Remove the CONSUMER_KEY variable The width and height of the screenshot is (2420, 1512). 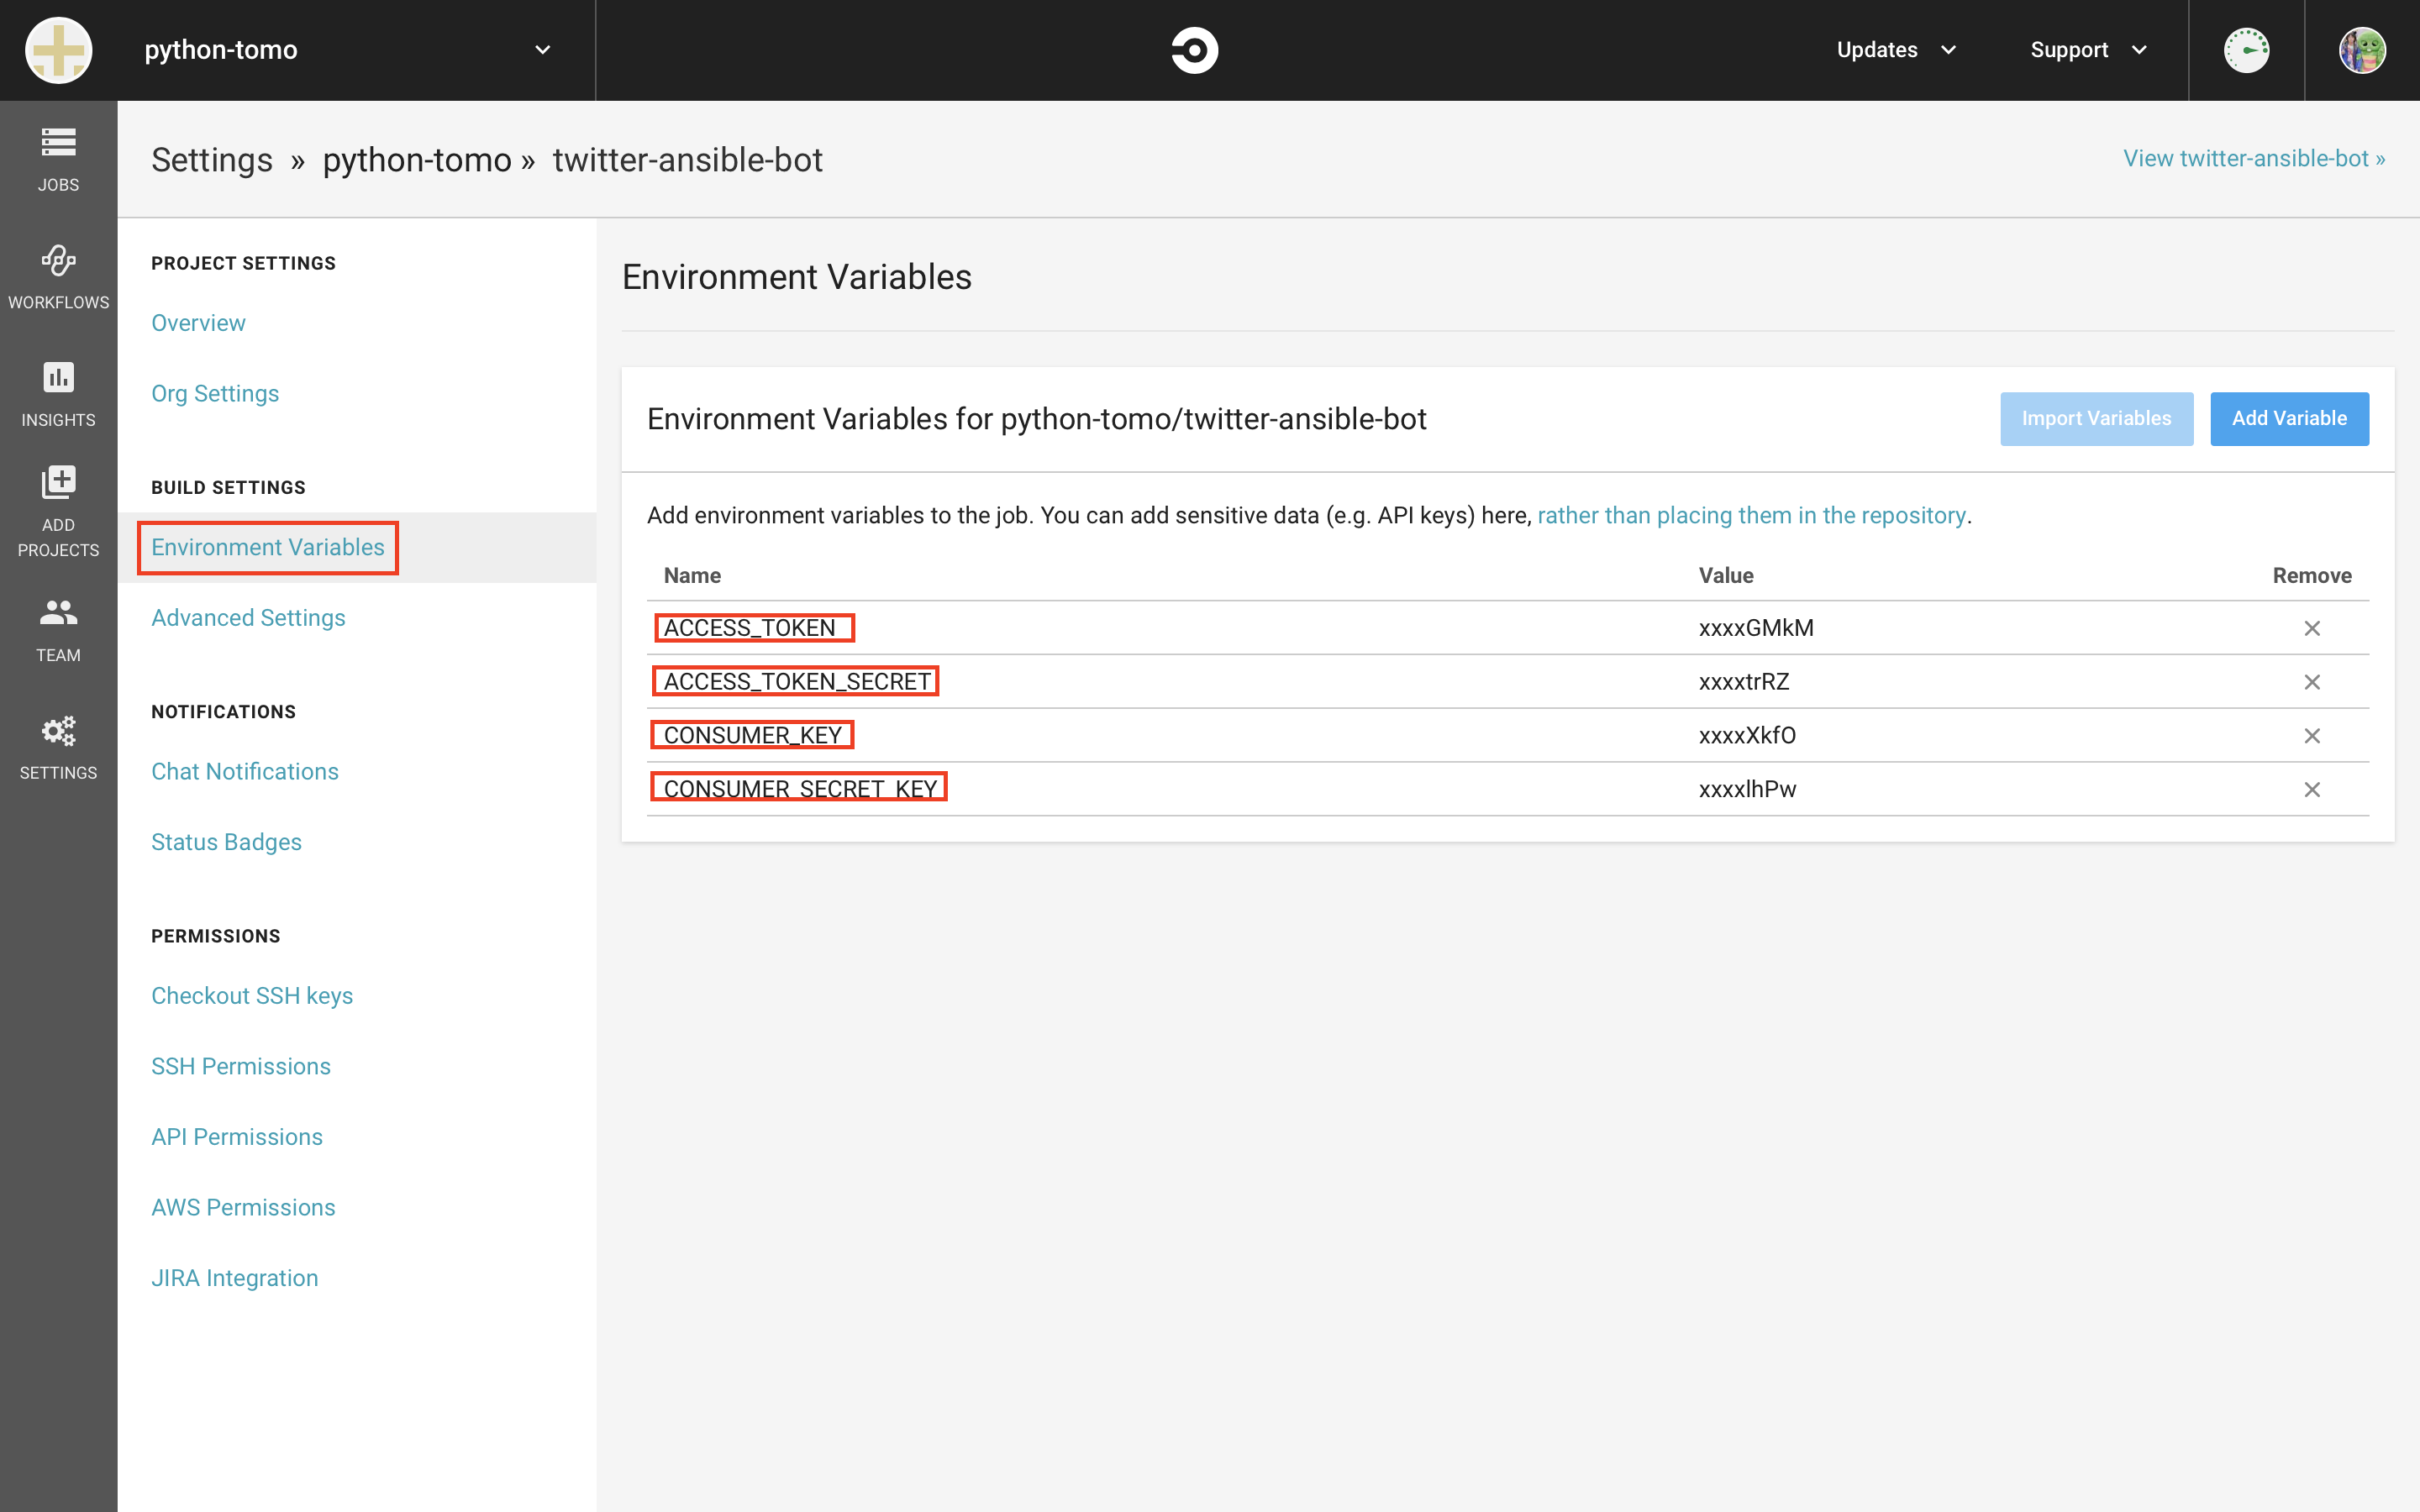tap(2312, 736)
